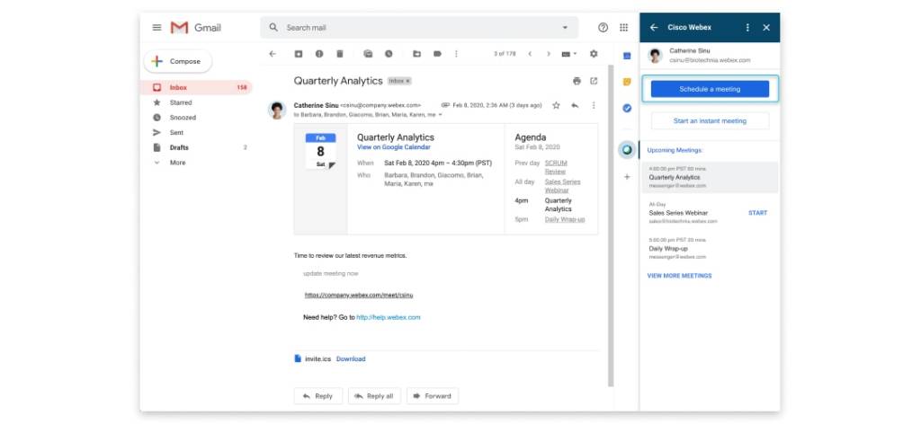921x424 pixels.
Task: Show search options dropdown arrow
Action: tap(565, 28)
